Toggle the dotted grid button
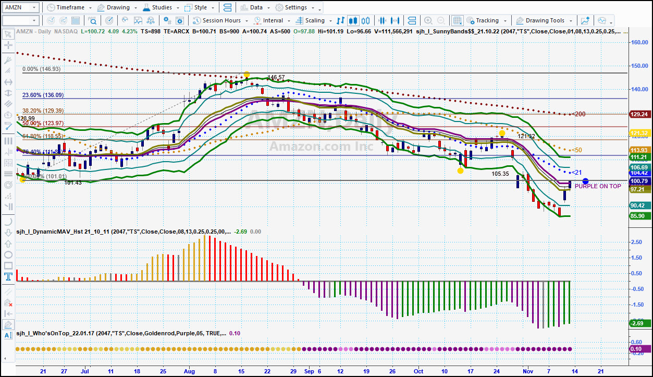Image resolution: width=653 pixels, height=377 pixels. pos(457,21)
